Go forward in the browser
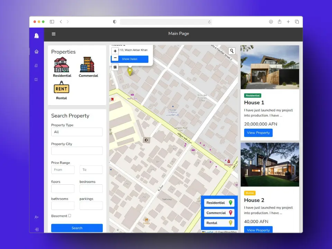The image size is (332, 249). (68, 21)
